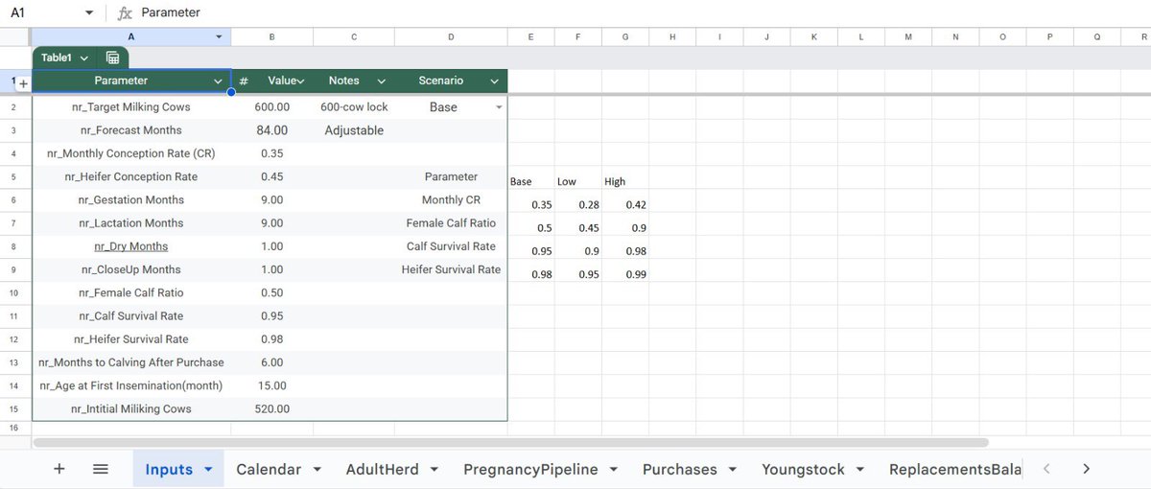Select the 84.00 value cell
The height and width of the screenshot is (489, 1151).
pos(272,130)
